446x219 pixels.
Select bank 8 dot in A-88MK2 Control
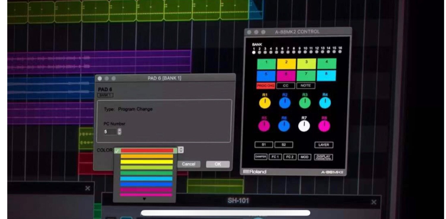(294, 52)
